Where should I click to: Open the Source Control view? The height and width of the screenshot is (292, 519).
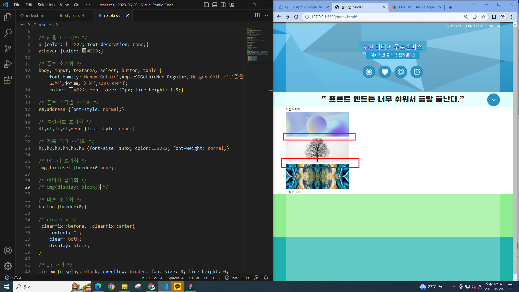point(8,49)
